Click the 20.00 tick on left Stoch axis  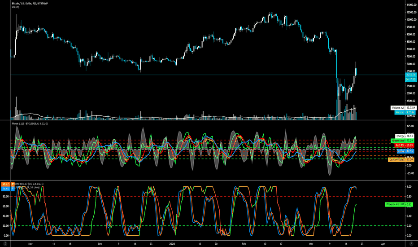pyautogui.click(x=5, y=226)
